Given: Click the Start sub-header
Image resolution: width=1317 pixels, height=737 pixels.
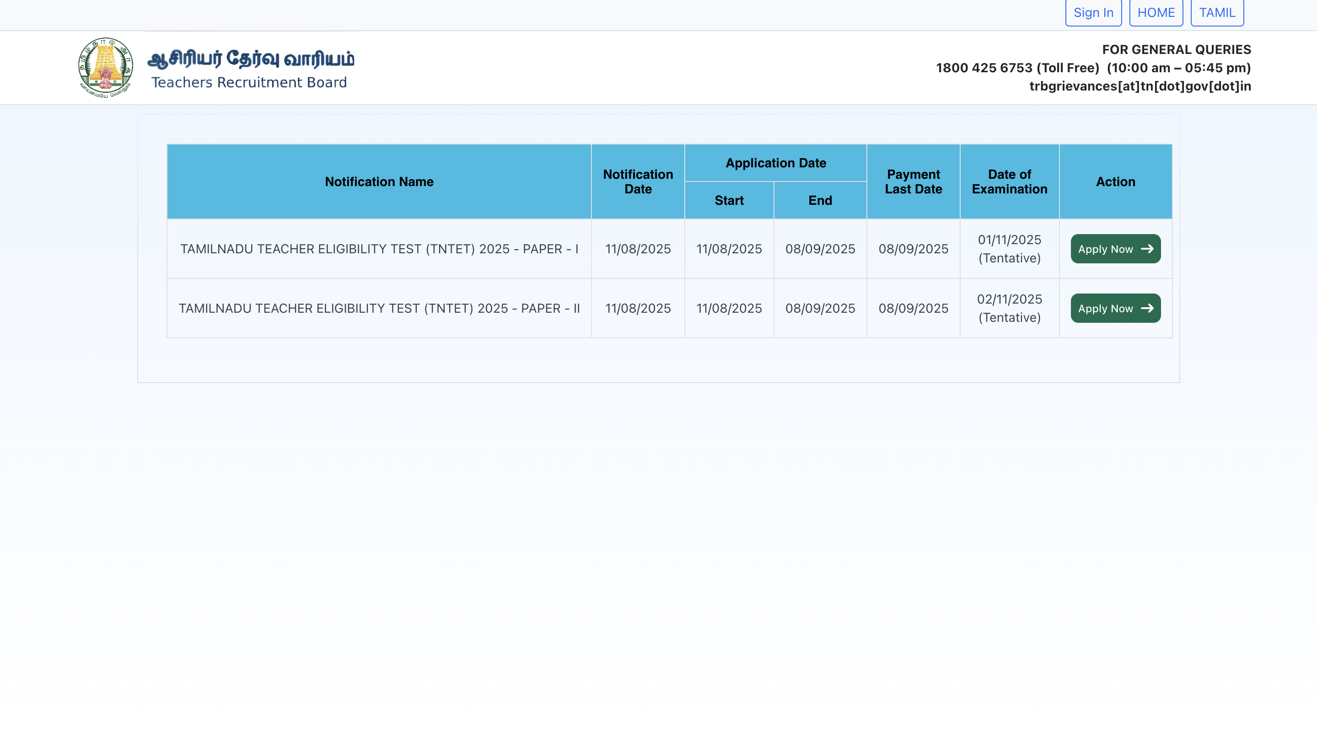Looking at the screenshot, I should coord(729,200).
